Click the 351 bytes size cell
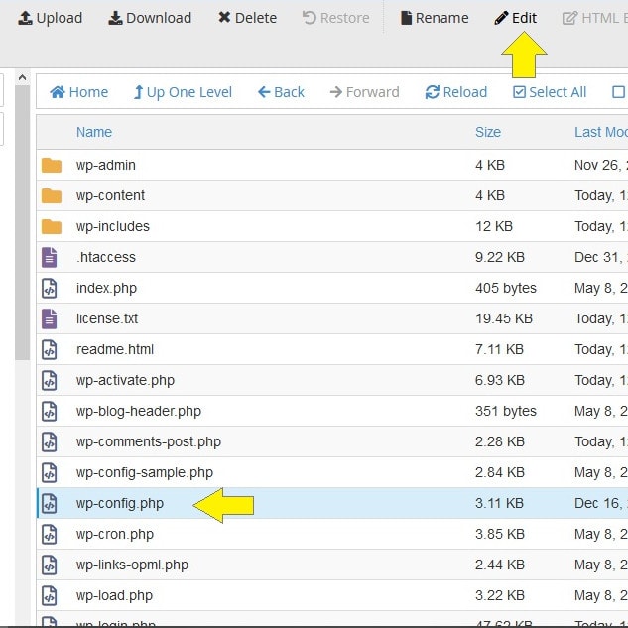The width and height of the screenshot is (628, 628). [506, 412]
